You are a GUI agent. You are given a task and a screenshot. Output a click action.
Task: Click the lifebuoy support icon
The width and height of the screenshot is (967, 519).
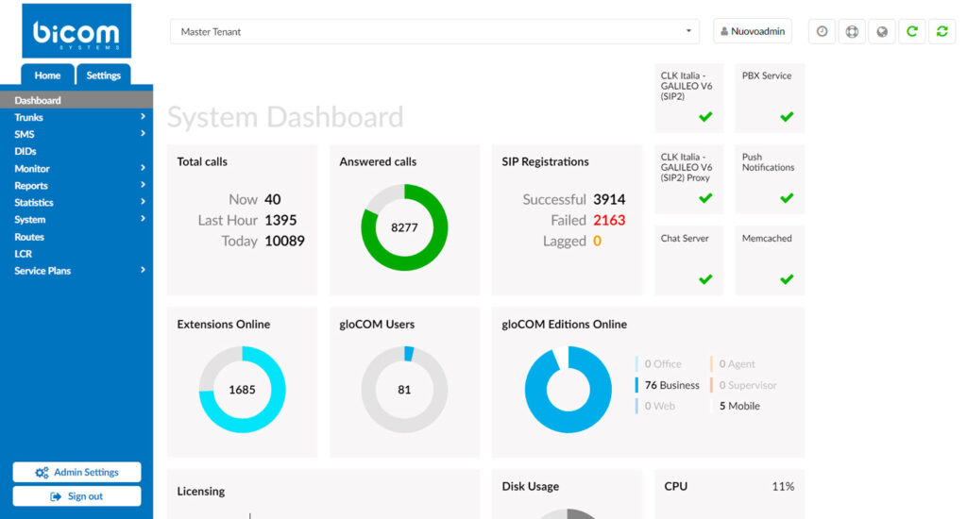tap(852, 31)
